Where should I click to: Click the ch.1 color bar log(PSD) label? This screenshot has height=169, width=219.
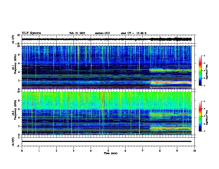pyautogui.click(x=207, y=72)
